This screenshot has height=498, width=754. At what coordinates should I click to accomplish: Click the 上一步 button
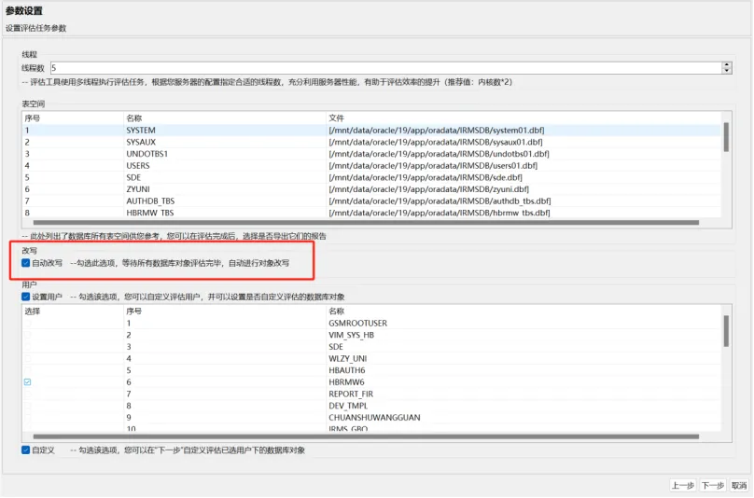pos(683,485)
